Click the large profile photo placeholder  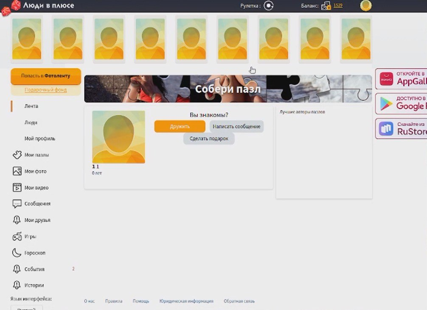click(x=118, y=137)
